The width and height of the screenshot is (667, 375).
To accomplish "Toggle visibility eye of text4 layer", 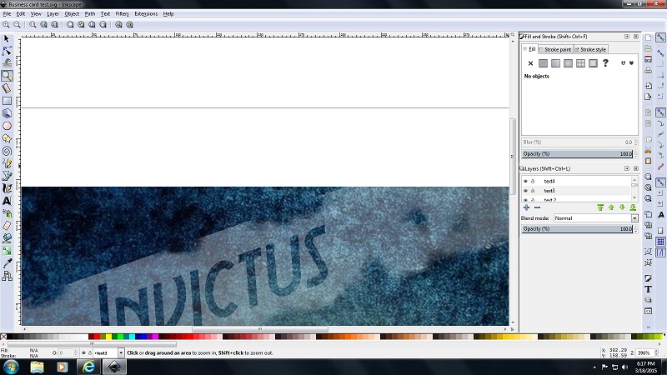I will [525, 181].
